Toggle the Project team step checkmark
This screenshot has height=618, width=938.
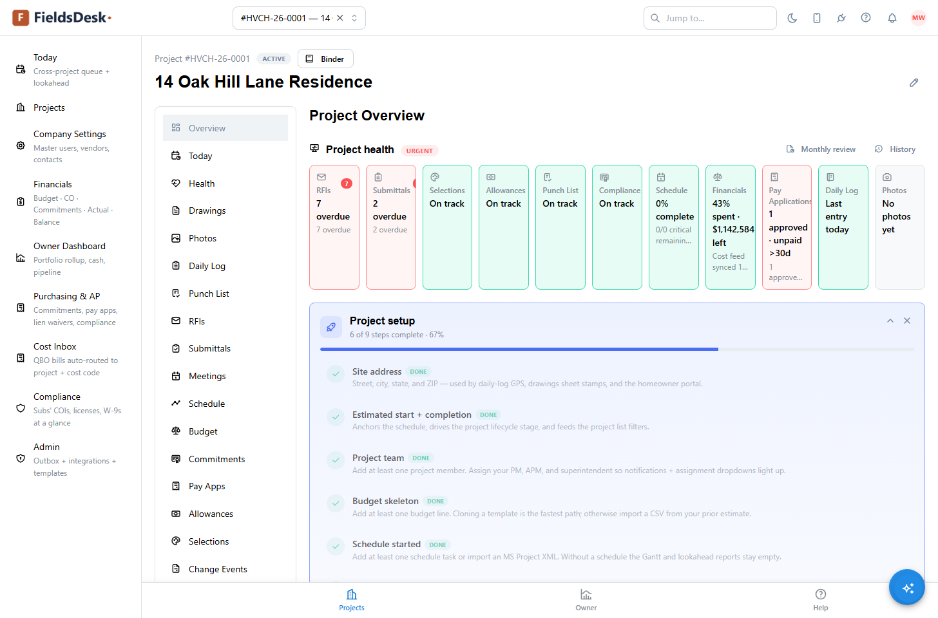pyautogui.click(x=336, y=460)
